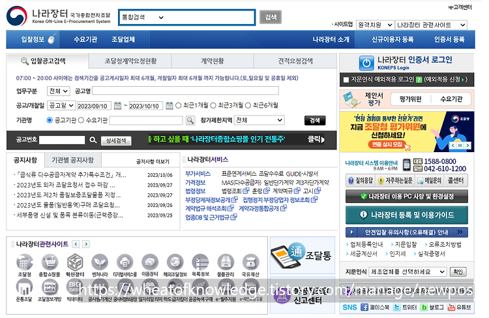This screenshot has height=318, width=489.
Task: Click into the 공고번호 input field
Action: click(62, 140)
